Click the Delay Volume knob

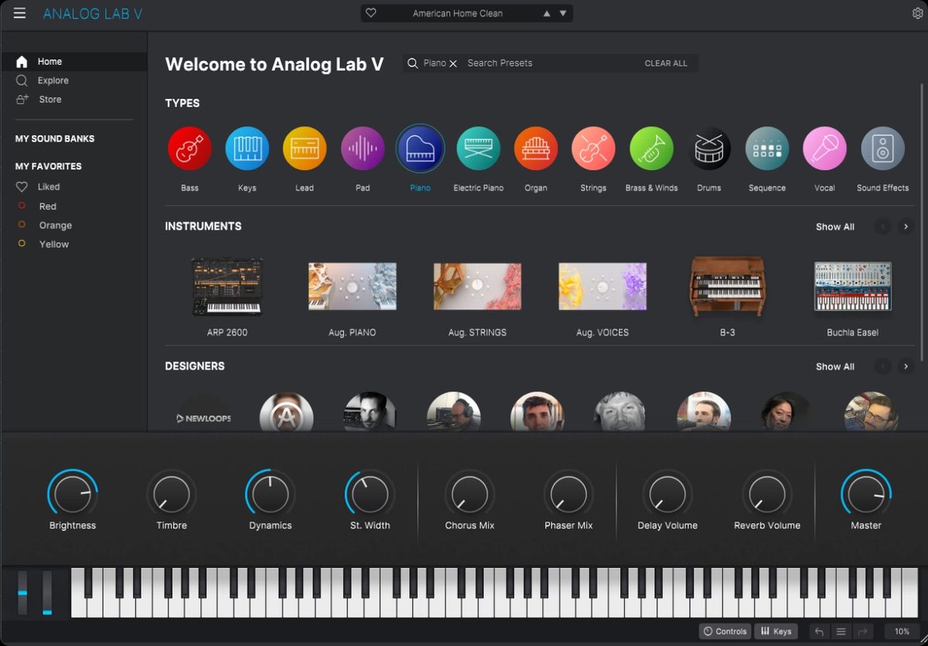[667, 494]
